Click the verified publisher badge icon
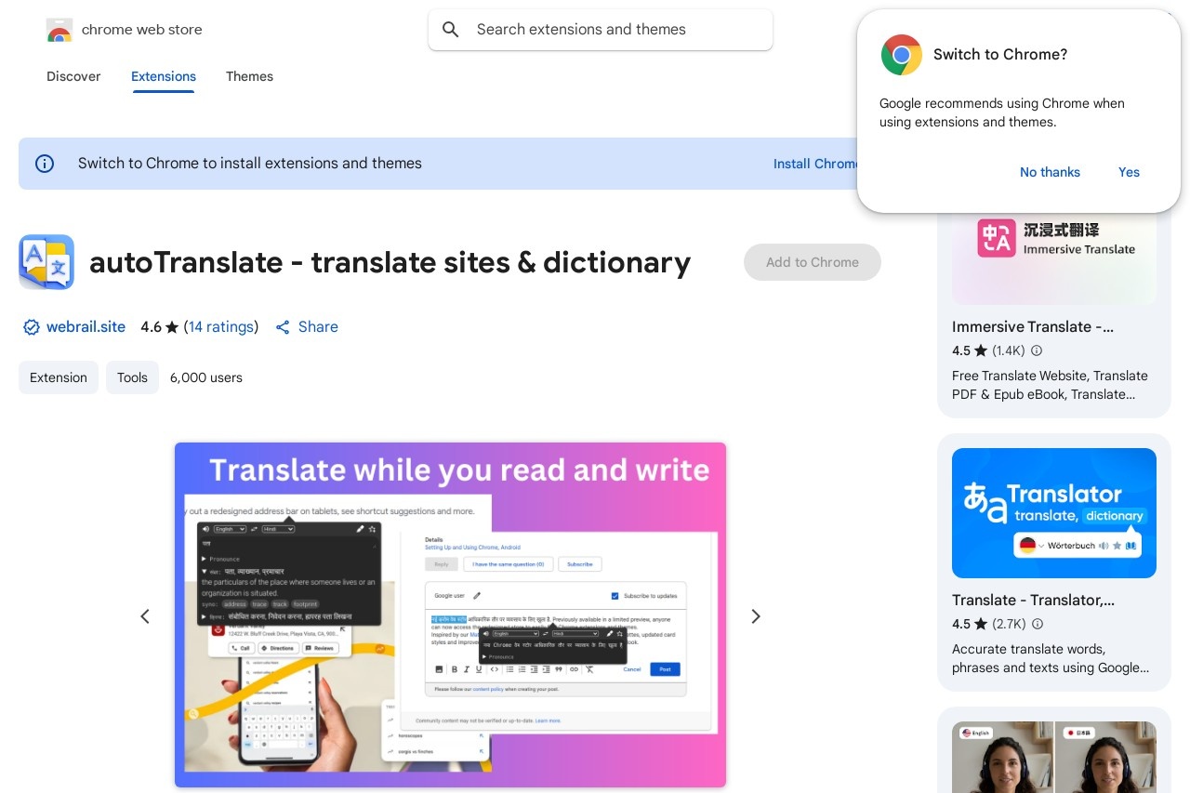Viewport: 1190px width, 793px height. pyautogui.click(x=32, y=327)
